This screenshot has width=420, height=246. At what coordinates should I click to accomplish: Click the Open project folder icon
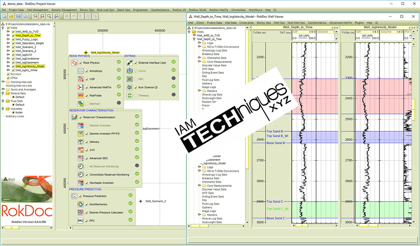(11, 16)
